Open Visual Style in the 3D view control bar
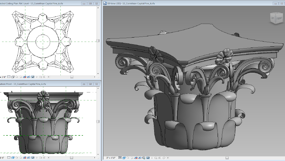 click(124, 158)
